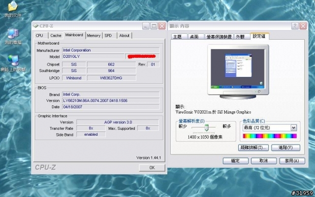Click the Transfer Rate 8x value
315x197 pixels.
pyautogui.click(x=91, y=128)
